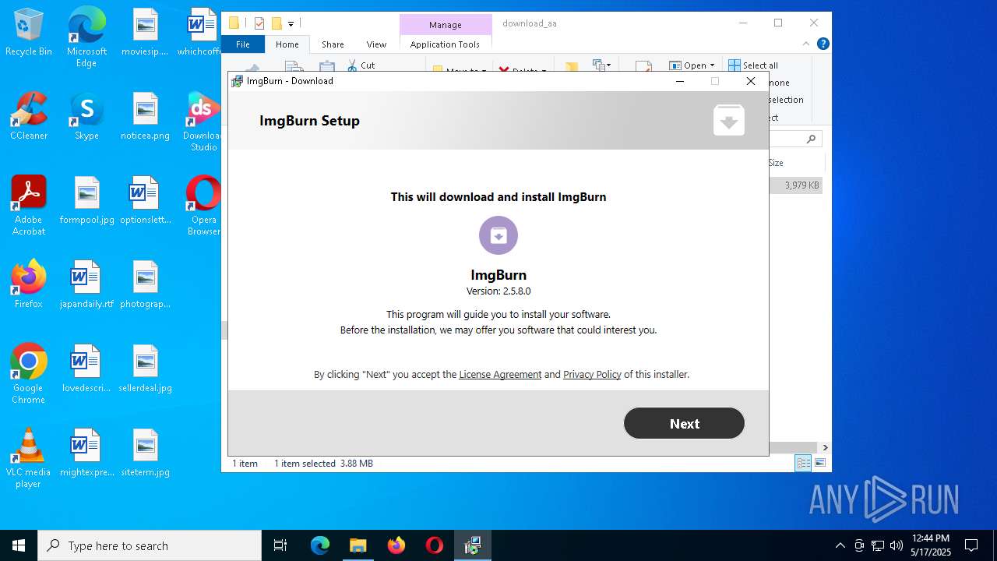The height and width of the screenshot is (561, 997).
Task: Switch to the View ribbon tab
Action: click(x=376, y=44)
